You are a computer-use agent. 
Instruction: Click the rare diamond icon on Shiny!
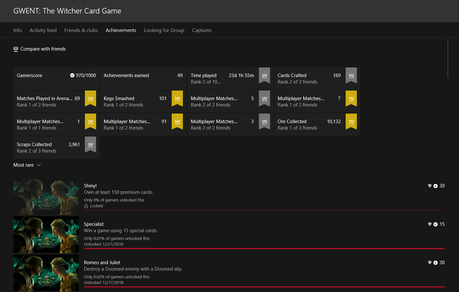(430, 186)
